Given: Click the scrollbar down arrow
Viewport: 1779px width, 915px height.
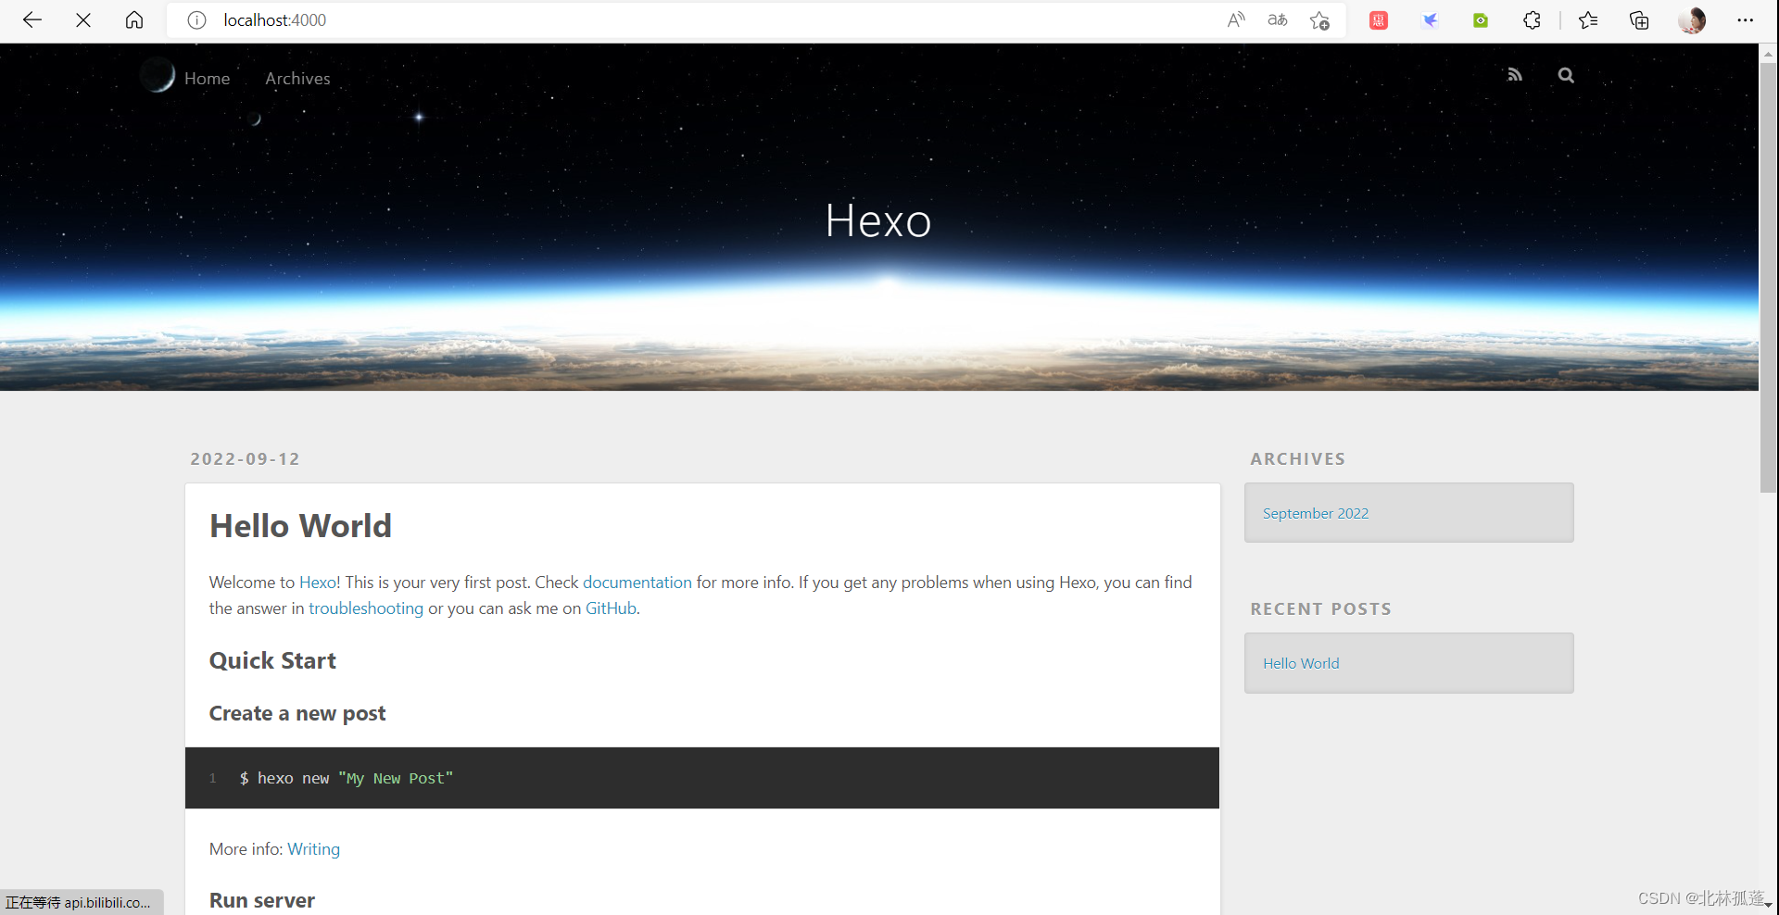Looking at the screenshot, I should [1769, 906].
